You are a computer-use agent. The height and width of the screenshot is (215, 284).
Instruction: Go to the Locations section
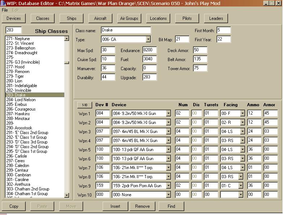[x=158, y=18]
